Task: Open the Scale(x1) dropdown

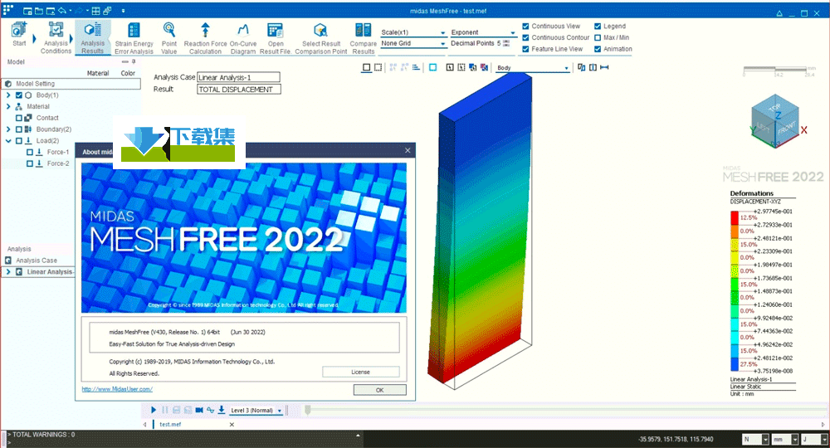Action: click(413, 32)
